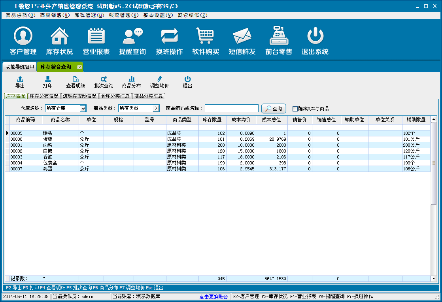Image resolution: width=442 pixels, height=302 pixels.
Task: Click the 调整均价 adjust price tool
Action: [159, 82]
